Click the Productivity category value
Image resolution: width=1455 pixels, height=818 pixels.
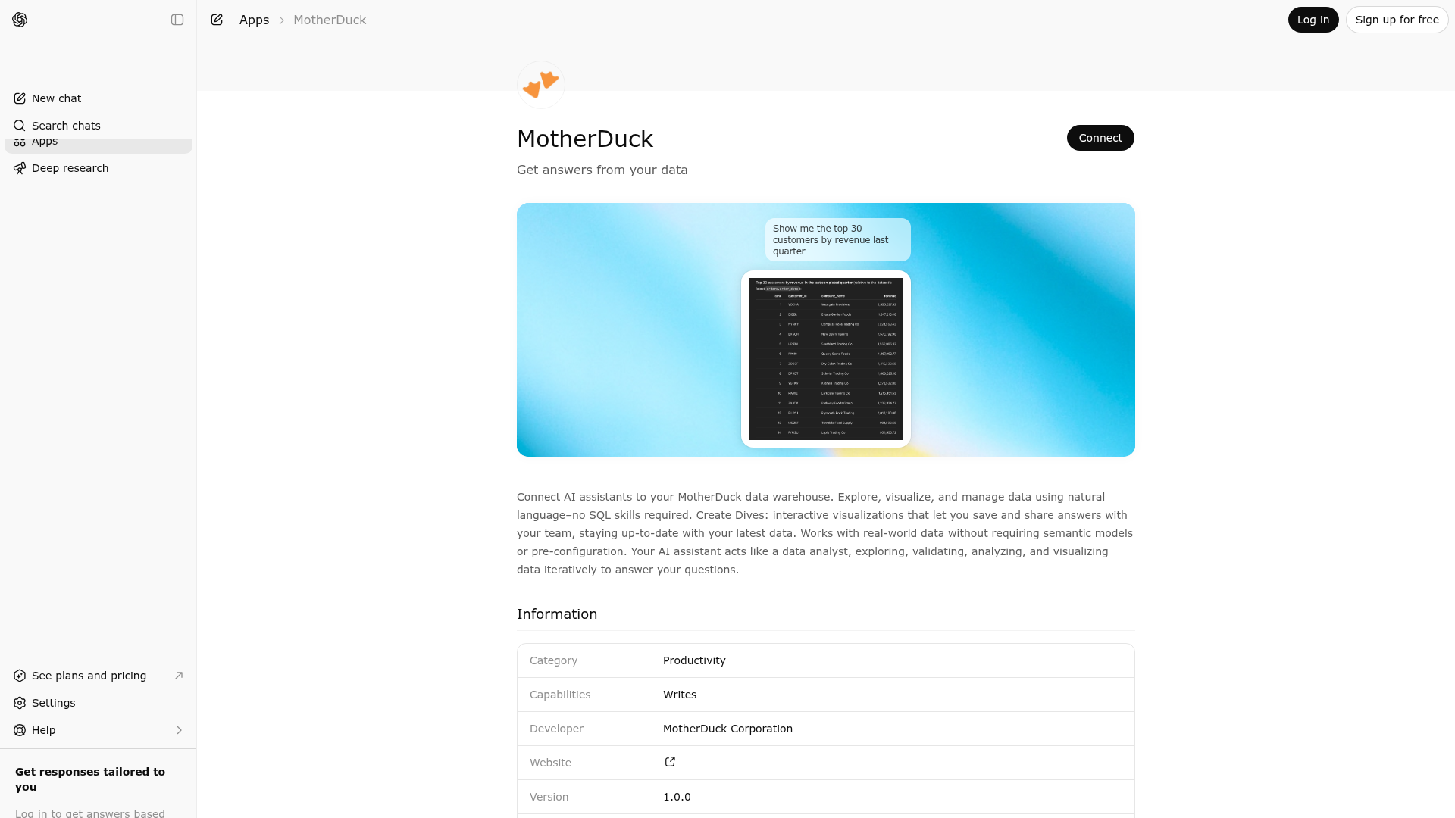point(693,660)
